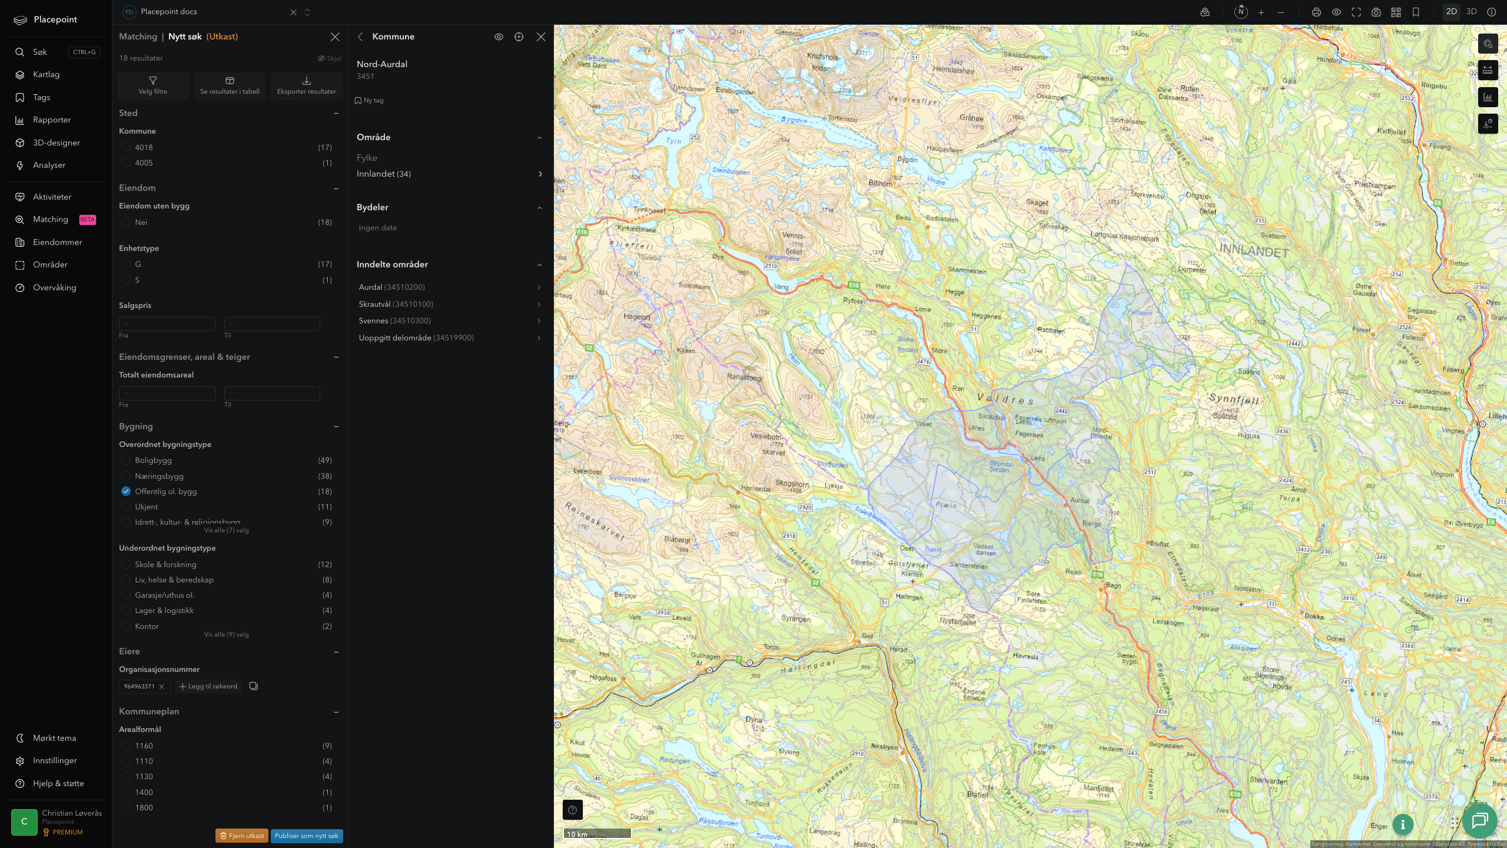Switch map to 3D view

(x=1472, y=12)
